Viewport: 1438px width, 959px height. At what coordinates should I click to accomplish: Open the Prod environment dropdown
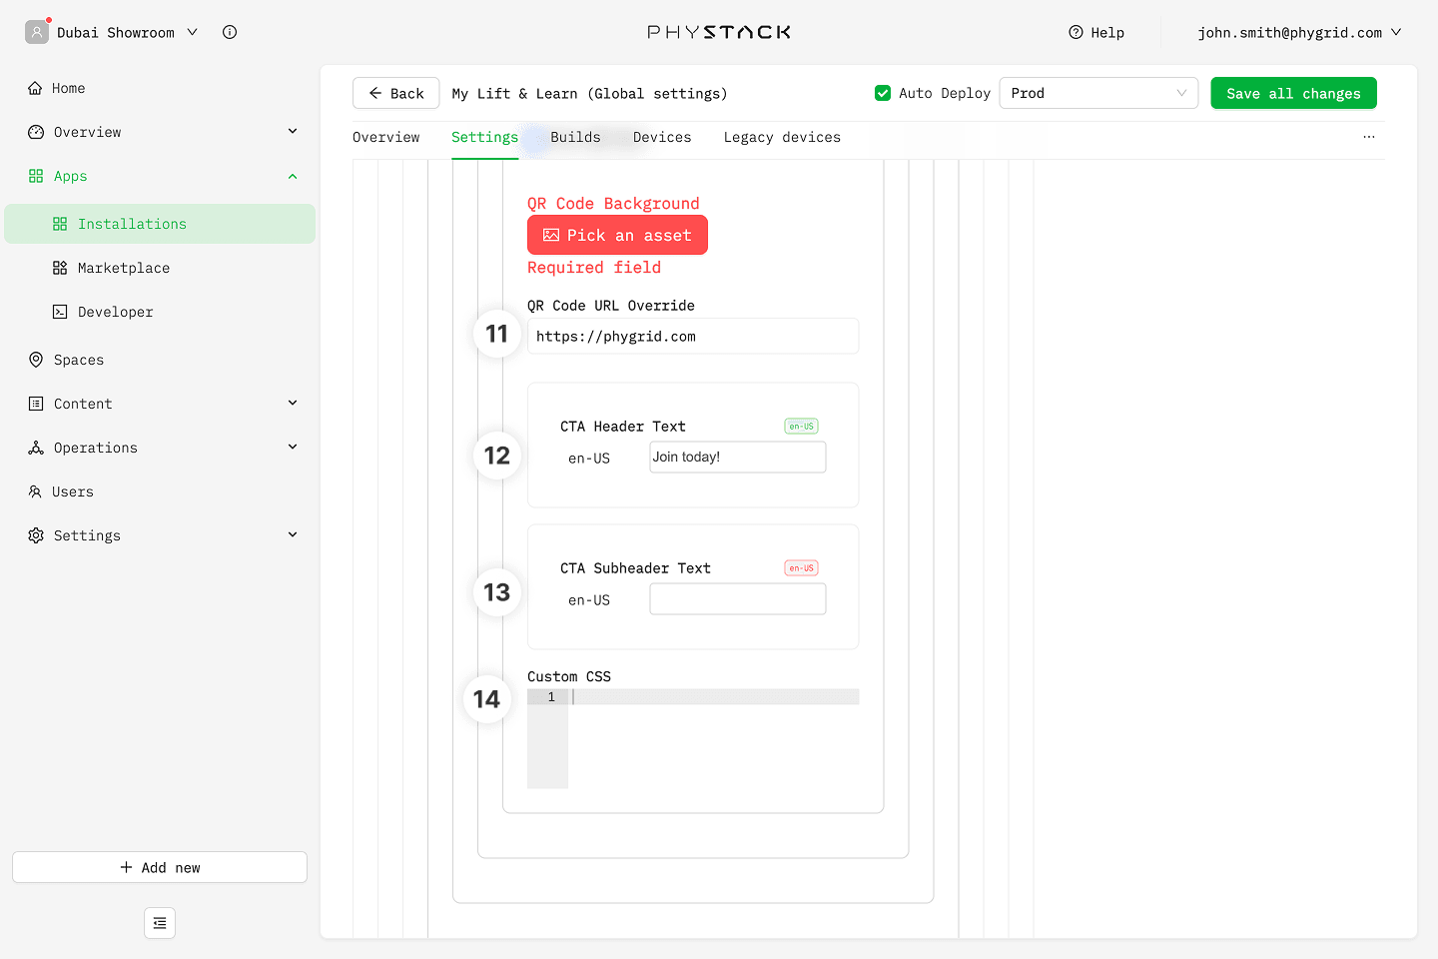tap(1098, 93)
